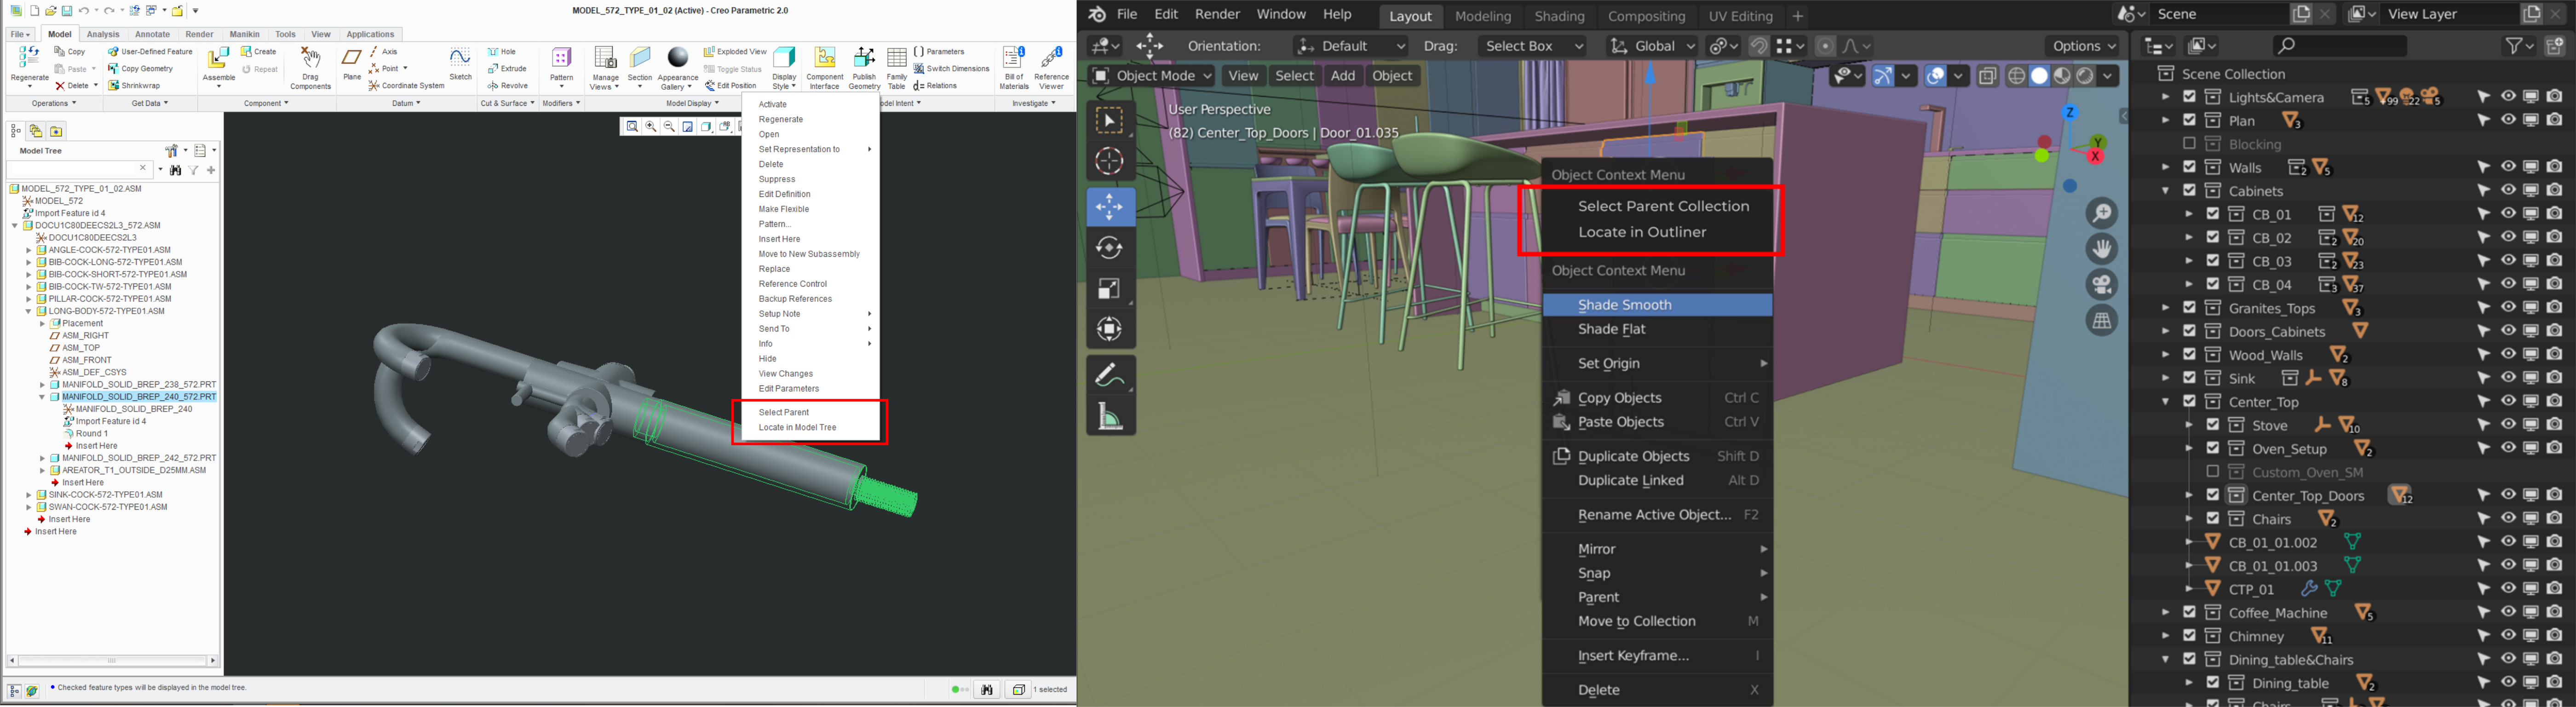2576x707 pixels.
Task: Select Blender's Scale tool
Action: click(x=1110, y=289)
